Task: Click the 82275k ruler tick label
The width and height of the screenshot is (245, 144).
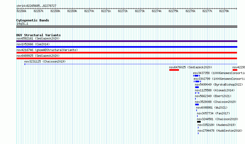Action: 173,11
